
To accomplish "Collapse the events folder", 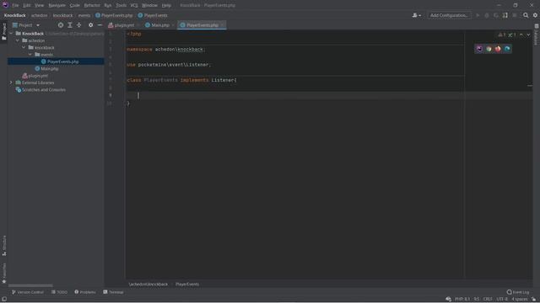I will 30,55.
